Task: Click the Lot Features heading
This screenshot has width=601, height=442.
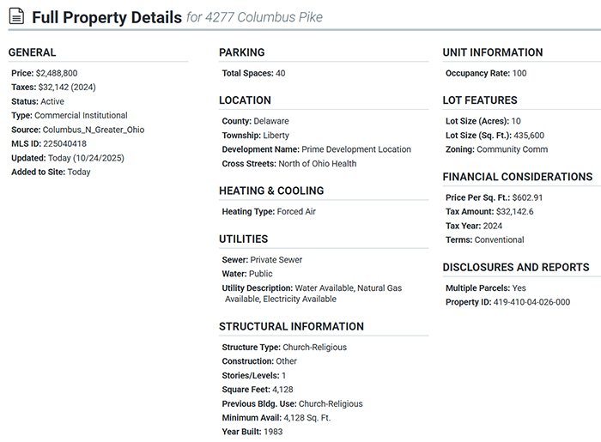Action: tap(479, 100)
